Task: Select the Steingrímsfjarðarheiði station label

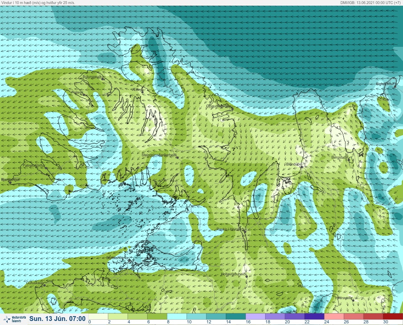Action: [x=159, y=155]
